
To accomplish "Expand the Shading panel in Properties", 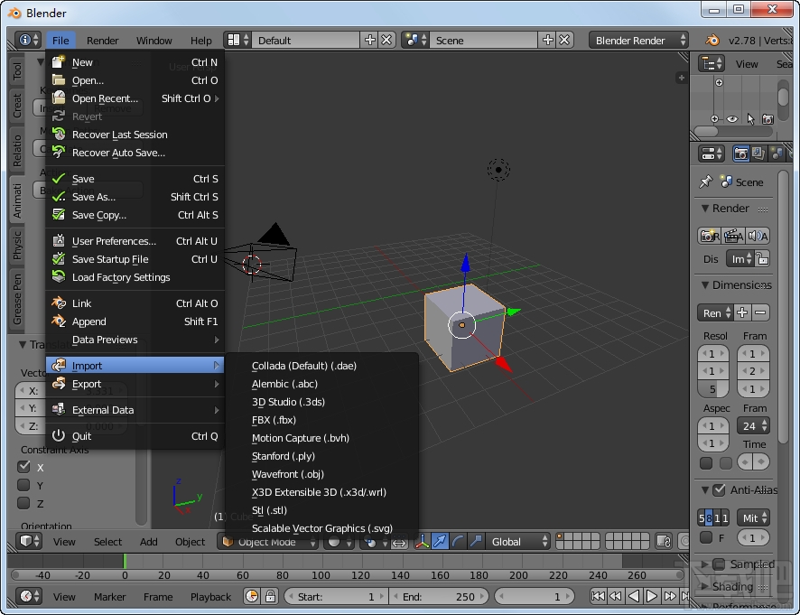I will (734, 587).
